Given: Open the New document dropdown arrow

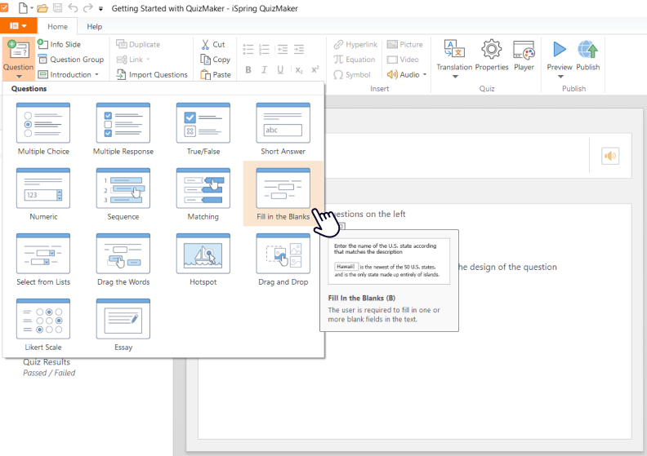Looking at the screenshot, I should 32,8.
